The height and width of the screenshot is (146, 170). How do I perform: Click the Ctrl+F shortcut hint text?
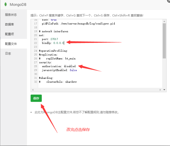click(x=51, y=15)
